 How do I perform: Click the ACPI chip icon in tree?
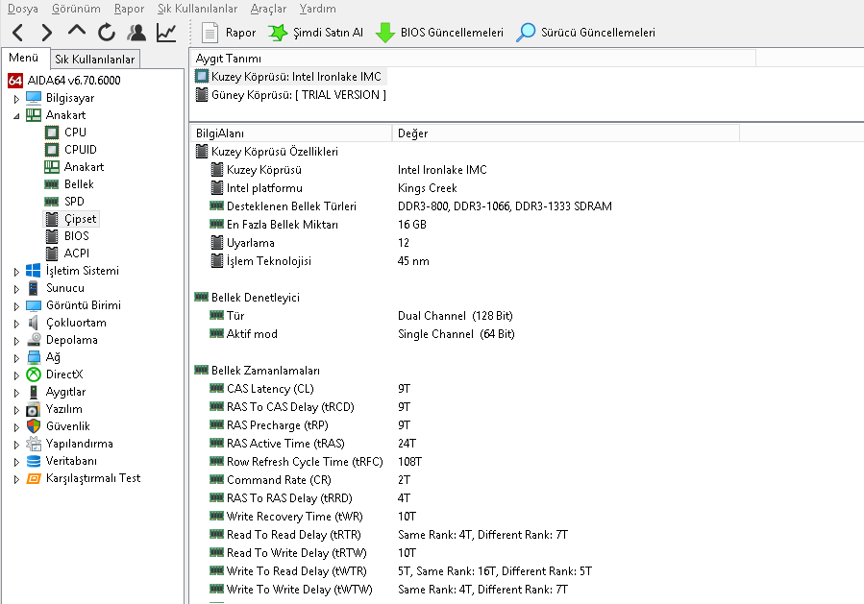tap(52, 254)
